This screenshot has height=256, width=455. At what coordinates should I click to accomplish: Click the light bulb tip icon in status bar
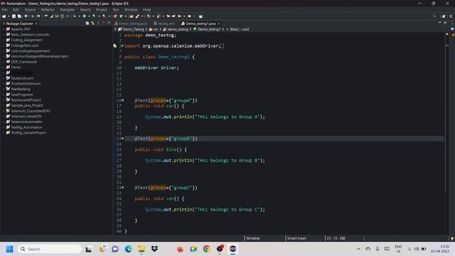[x=452, y=238]
